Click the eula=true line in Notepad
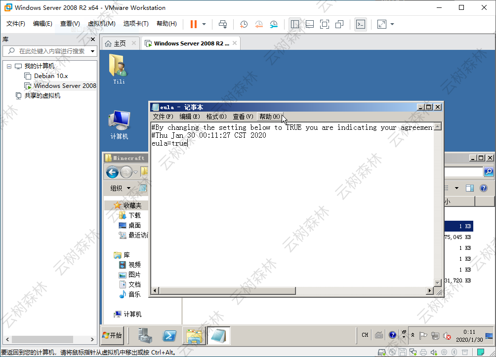This screenshot has height=357, width=496. tap(169, 143)
